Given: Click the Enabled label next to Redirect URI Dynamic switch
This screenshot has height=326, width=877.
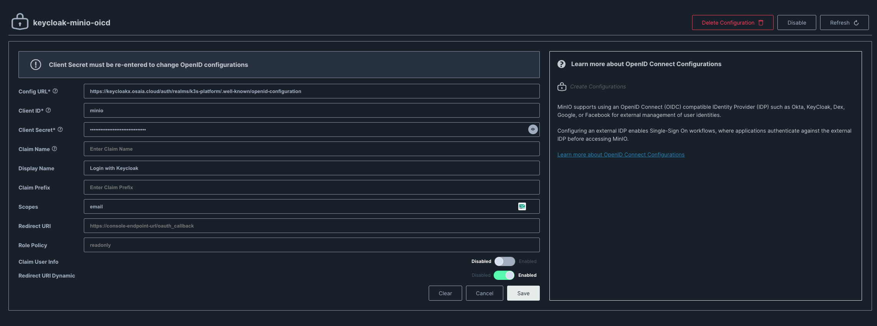Looking at the screenshot, I should [527, 275].
